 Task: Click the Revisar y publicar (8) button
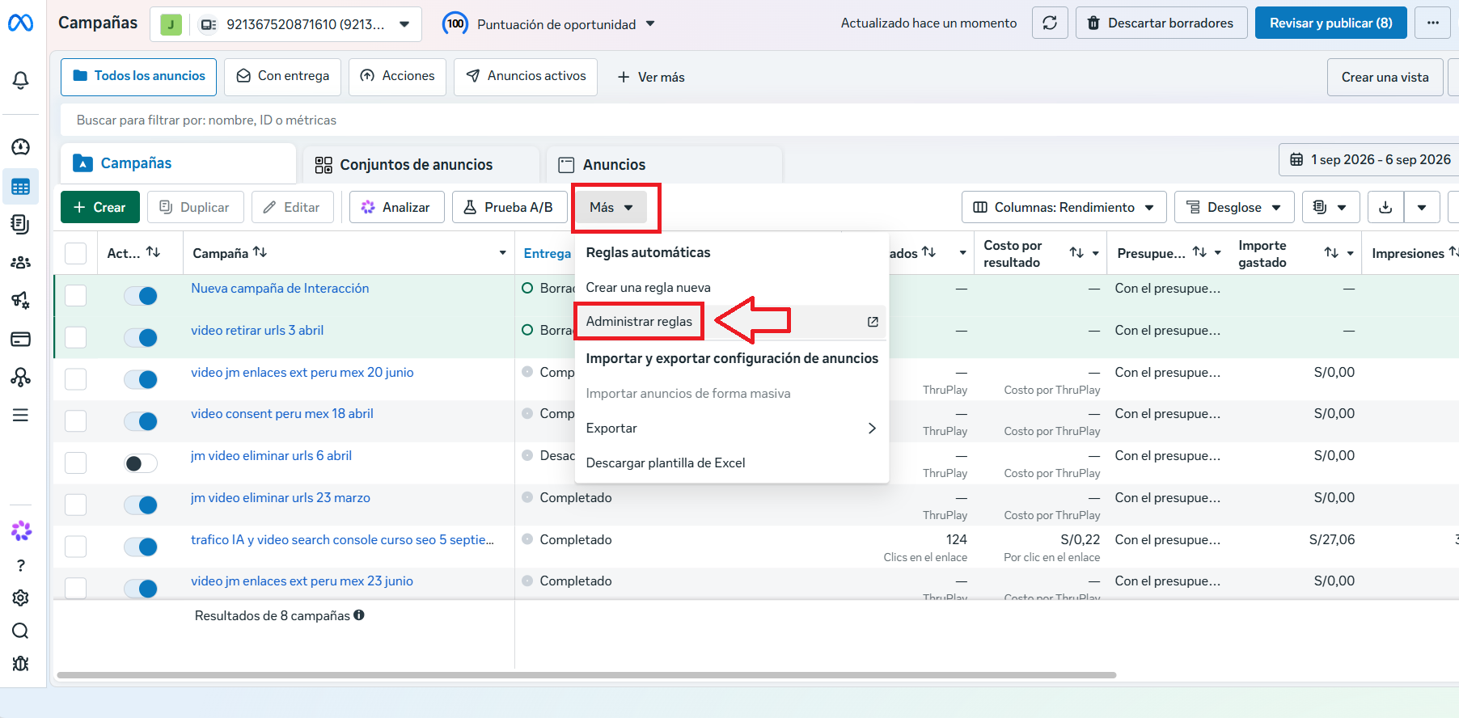coord(1330,23)
